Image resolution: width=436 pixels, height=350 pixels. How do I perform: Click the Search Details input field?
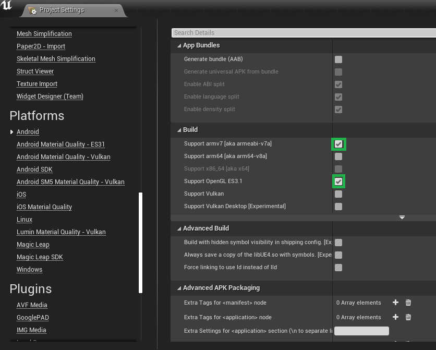(x=304, y=33)
